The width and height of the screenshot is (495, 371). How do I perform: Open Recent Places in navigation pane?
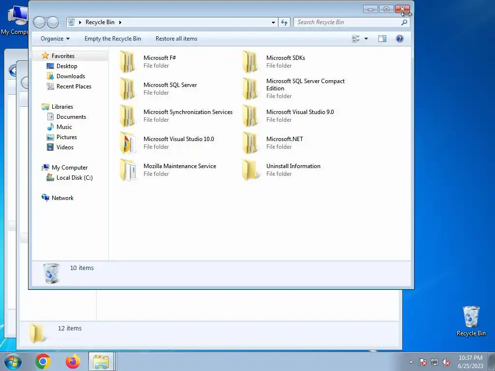click(x=74, y=86)
